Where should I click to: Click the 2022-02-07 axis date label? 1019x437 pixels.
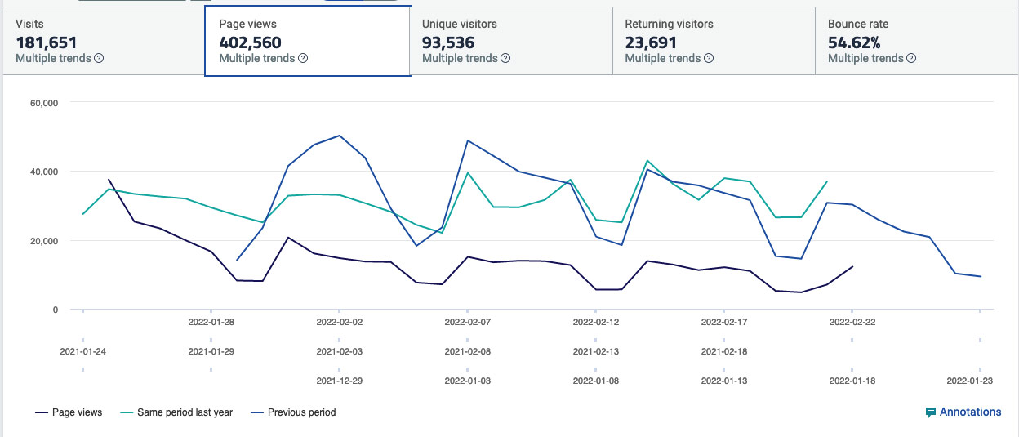tap(467, 323)
